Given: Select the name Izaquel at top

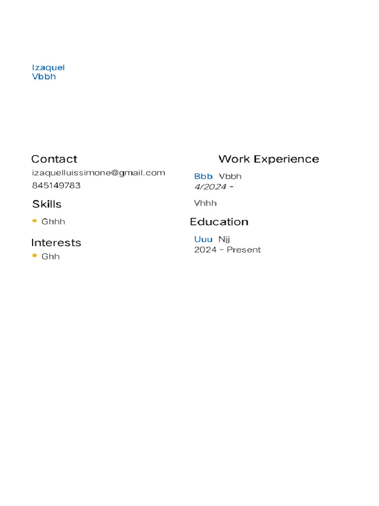Looking at the screenshot, I should [x=48, y=67].
